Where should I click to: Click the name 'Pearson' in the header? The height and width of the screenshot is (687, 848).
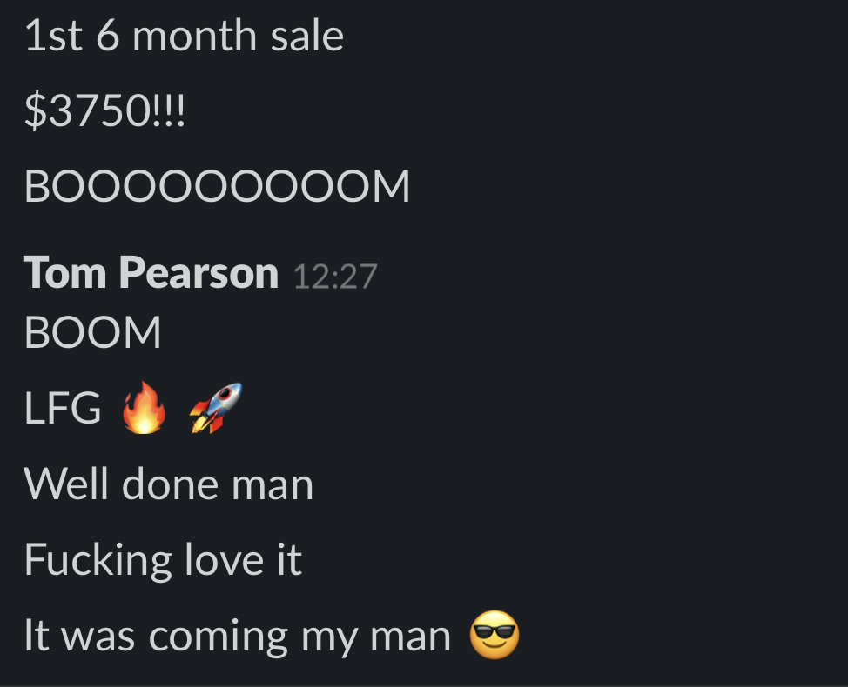[199, 273]
